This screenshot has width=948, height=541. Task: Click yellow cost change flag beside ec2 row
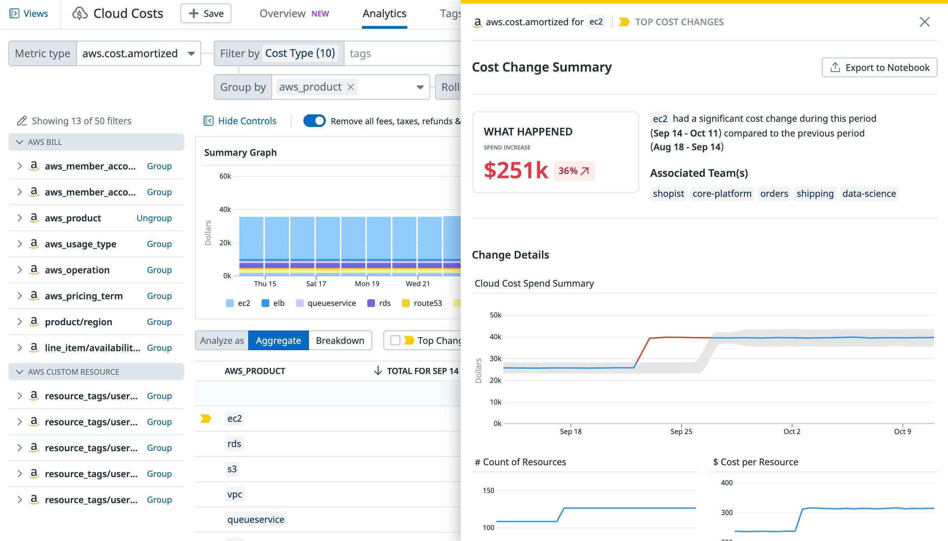206,419
